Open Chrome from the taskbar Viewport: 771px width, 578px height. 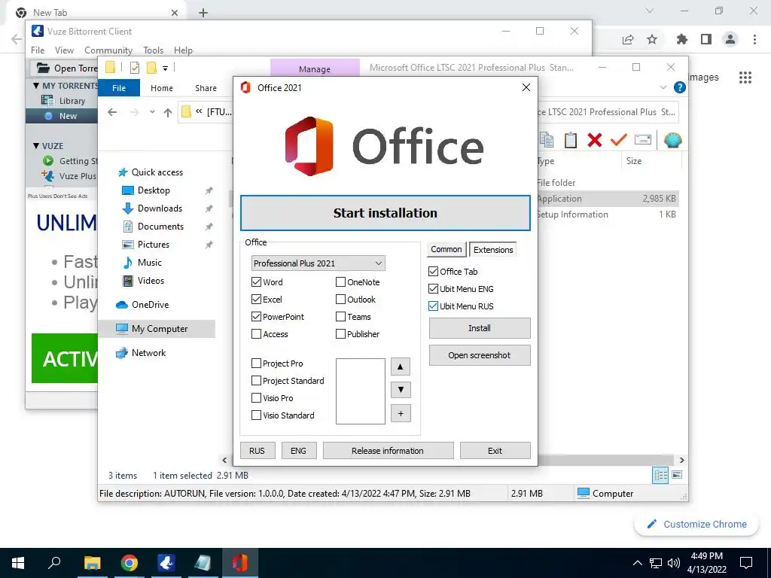coord(130,563)
